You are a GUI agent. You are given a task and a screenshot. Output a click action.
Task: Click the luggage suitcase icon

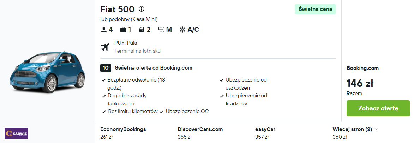pos(123,30)
